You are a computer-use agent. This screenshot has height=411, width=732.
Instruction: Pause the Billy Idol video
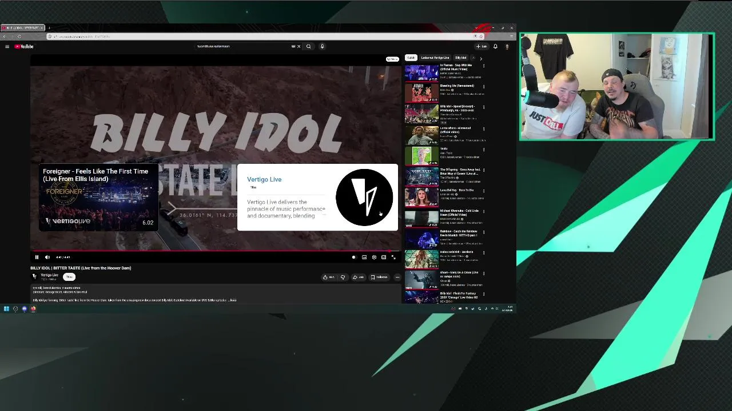(x=37, y=257)
